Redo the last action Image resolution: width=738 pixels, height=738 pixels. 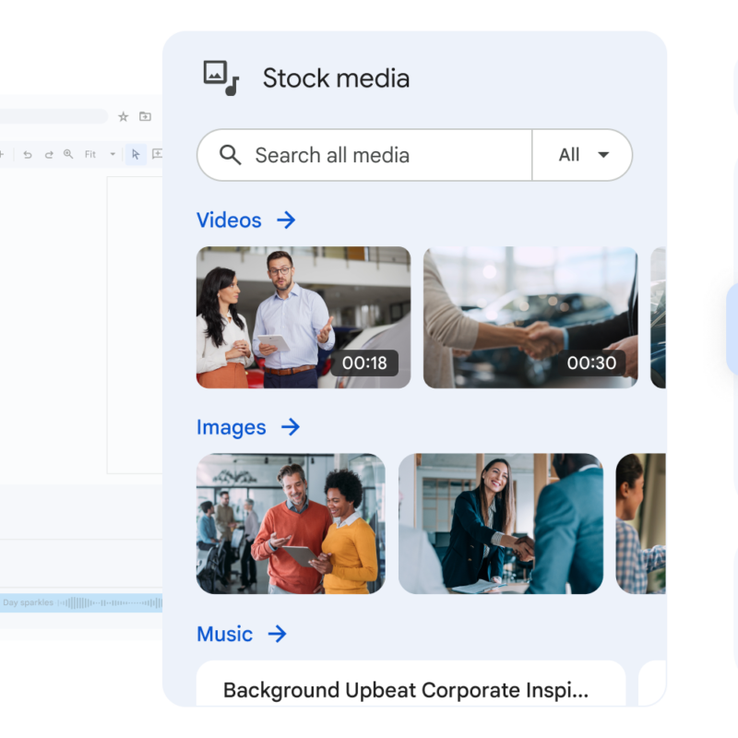pos(48,154)
